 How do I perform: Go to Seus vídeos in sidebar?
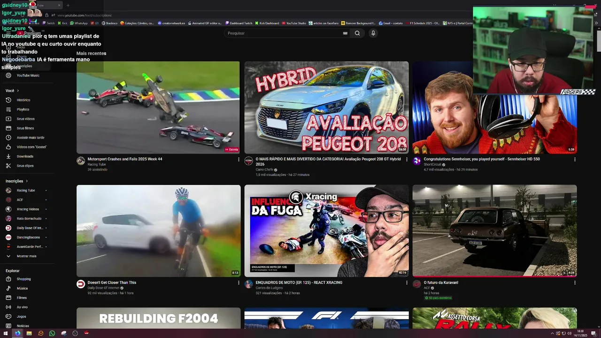tap(25, 119)
